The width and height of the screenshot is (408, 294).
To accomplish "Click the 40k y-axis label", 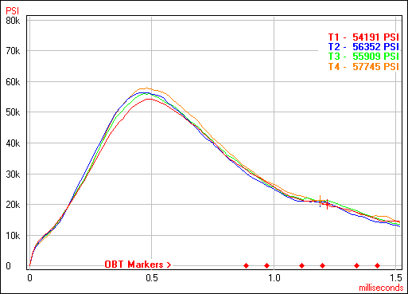I will [13, 143].
